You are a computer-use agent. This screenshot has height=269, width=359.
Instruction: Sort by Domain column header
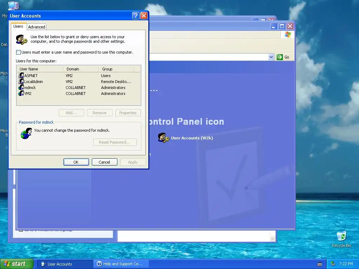(81, 69)
